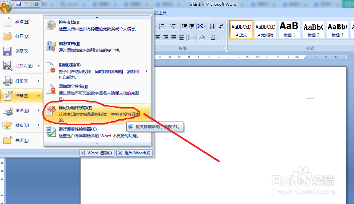This screenshot has height=204, width=354.
Task: Expand 发送 submenu arrow
Action: pos(39,111)
